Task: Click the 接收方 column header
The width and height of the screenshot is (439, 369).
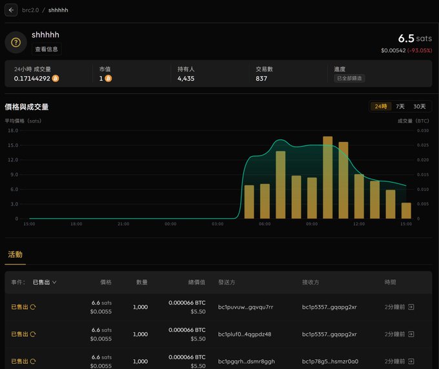Action: (x=311, y=283)
